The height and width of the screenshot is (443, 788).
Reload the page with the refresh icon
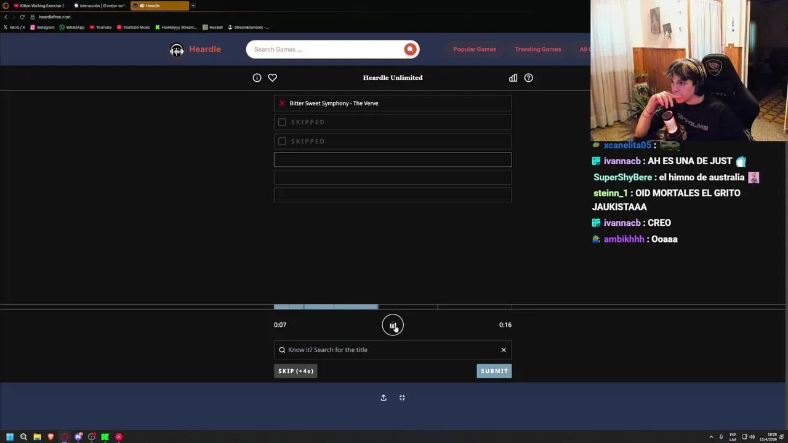22,17
